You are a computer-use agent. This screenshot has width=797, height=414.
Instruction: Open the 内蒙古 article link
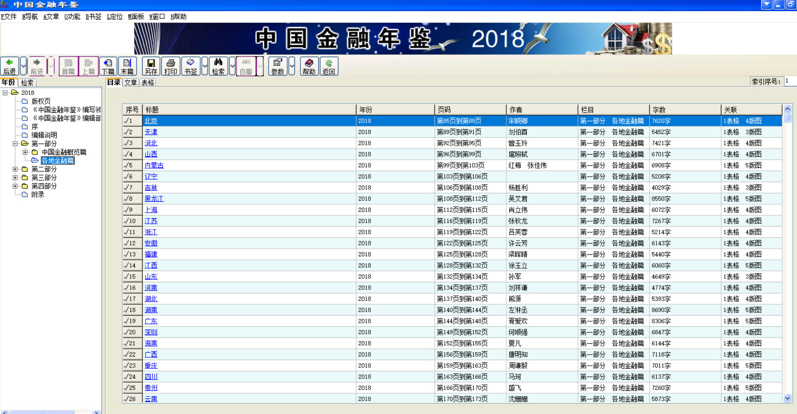click(154, 166)
